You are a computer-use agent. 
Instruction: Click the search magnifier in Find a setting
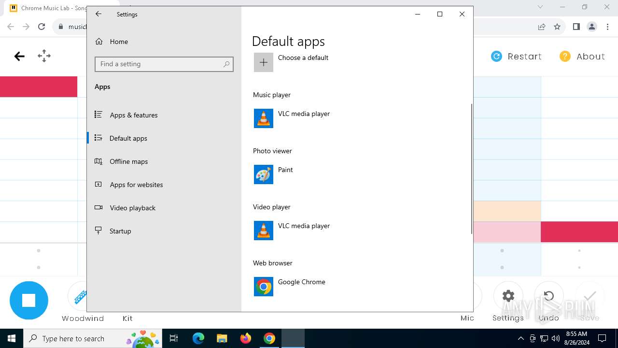(x=226, y=64)
